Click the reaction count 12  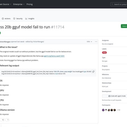2,120
